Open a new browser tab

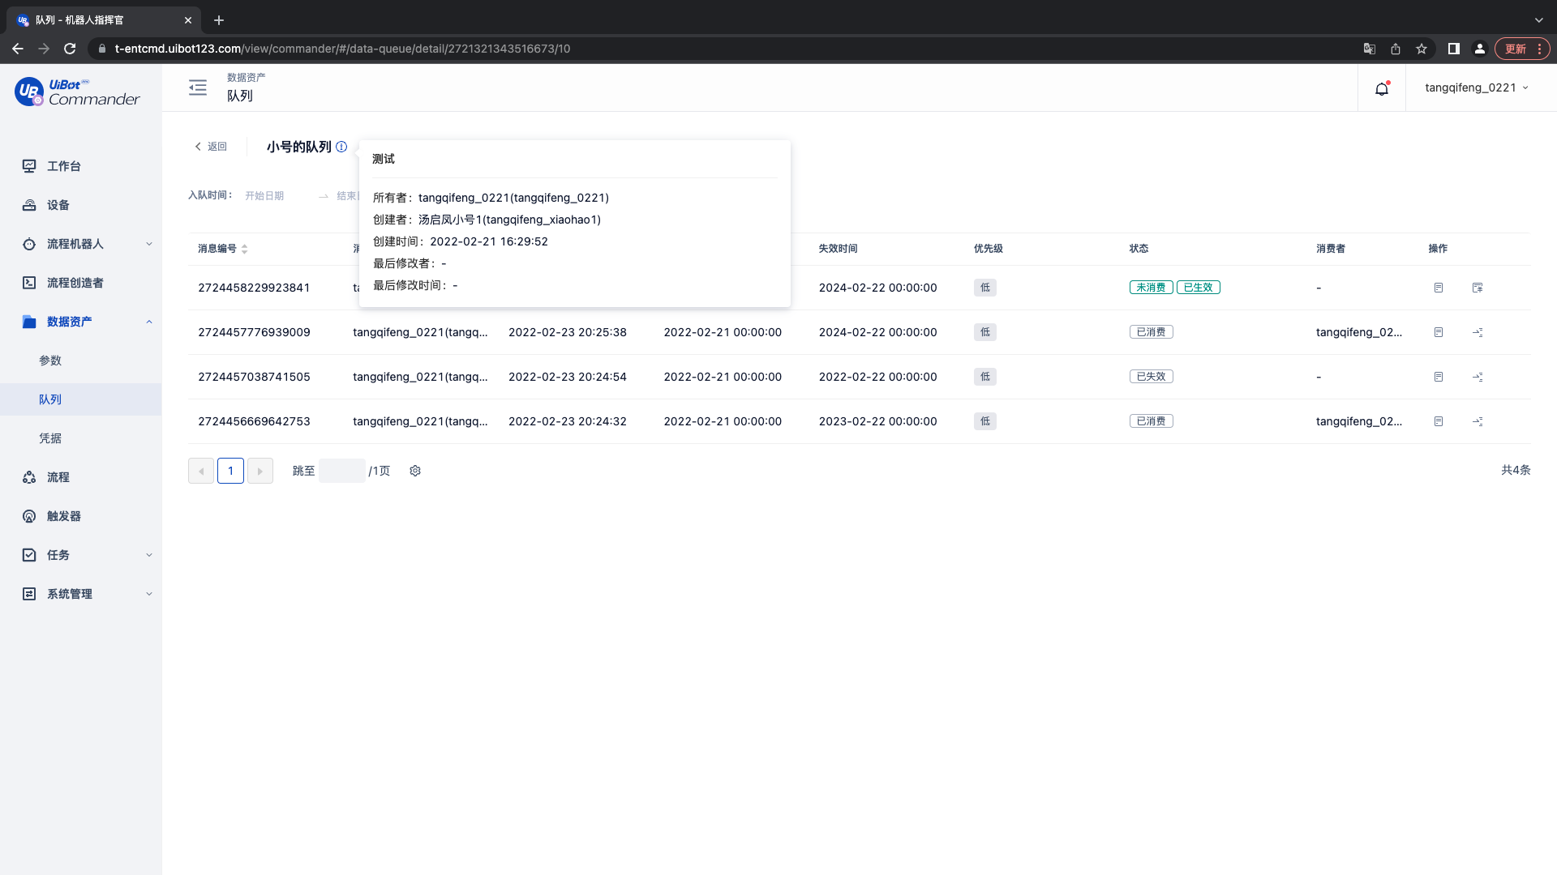[219, 20]
